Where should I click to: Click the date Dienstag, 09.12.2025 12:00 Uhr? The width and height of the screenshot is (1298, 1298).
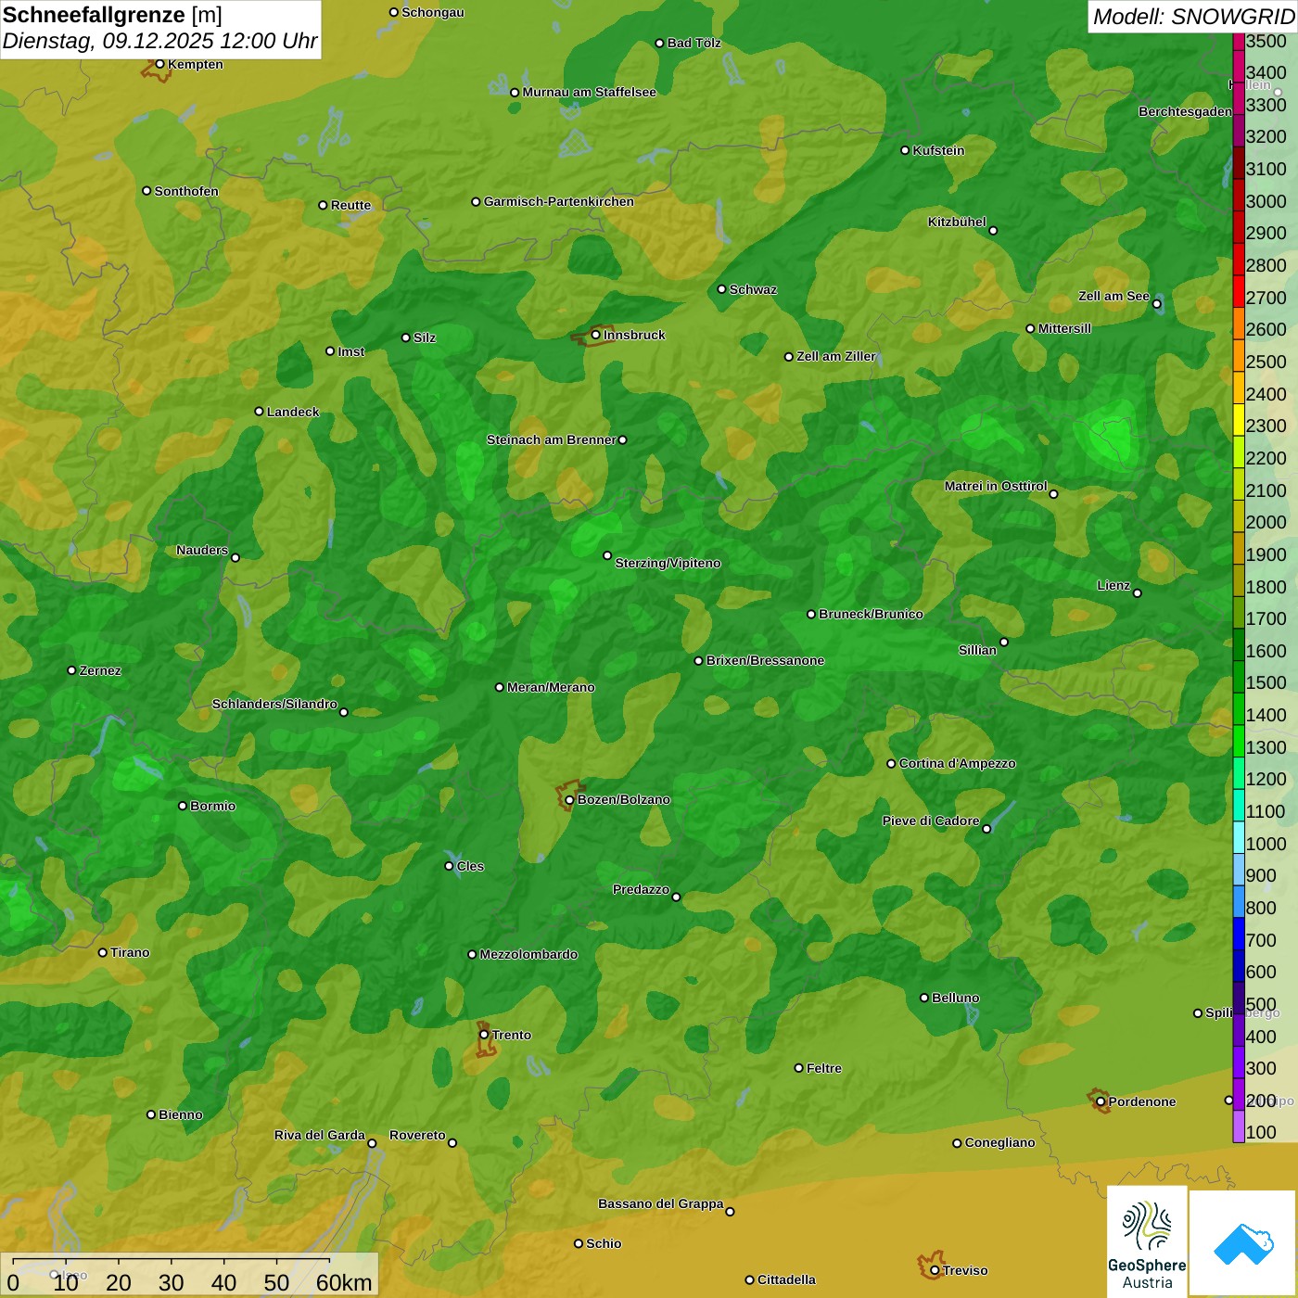159,41
